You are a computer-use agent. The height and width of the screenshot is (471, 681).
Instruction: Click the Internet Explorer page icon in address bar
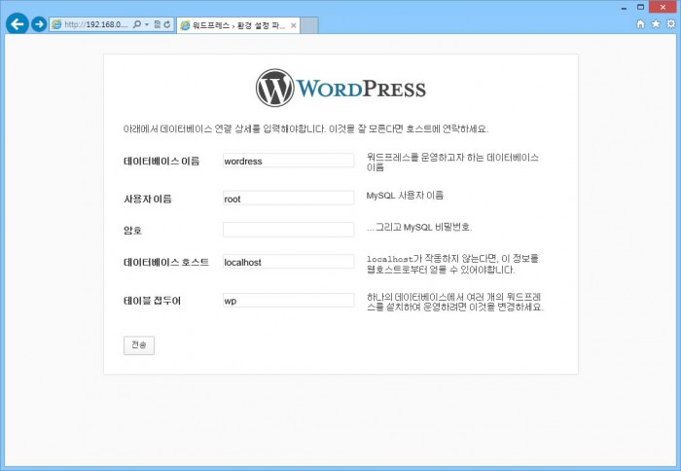point(56,24)
